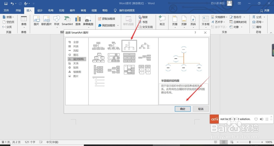Expand WordArt (艺术字) dropdown
274x146 pixels.
click(224, 22)
